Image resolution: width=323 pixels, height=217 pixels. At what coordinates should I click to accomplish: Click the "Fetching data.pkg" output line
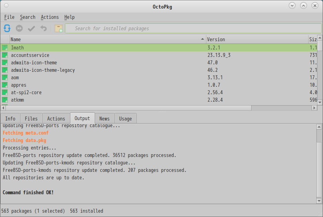pyautogui.click(x=24, y=140)
